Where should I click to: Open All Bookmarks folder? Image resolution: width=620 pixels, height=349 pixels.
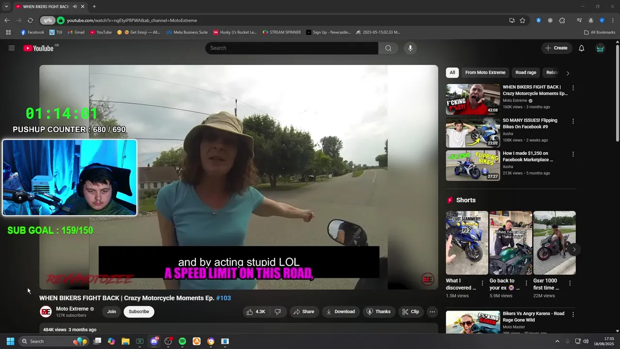[600, 32]
